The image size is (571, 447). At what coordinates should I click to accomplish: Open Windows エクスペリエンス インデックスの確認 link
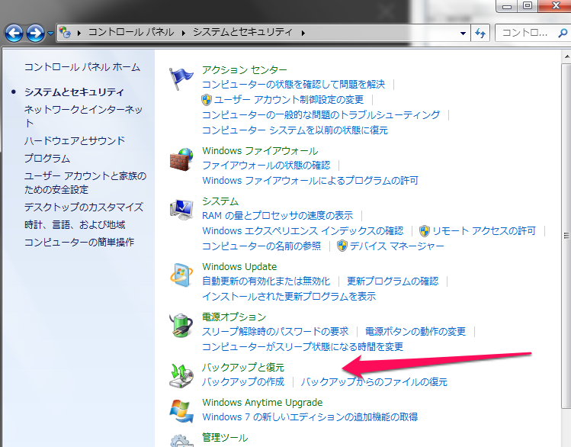[x=303, y=231]
